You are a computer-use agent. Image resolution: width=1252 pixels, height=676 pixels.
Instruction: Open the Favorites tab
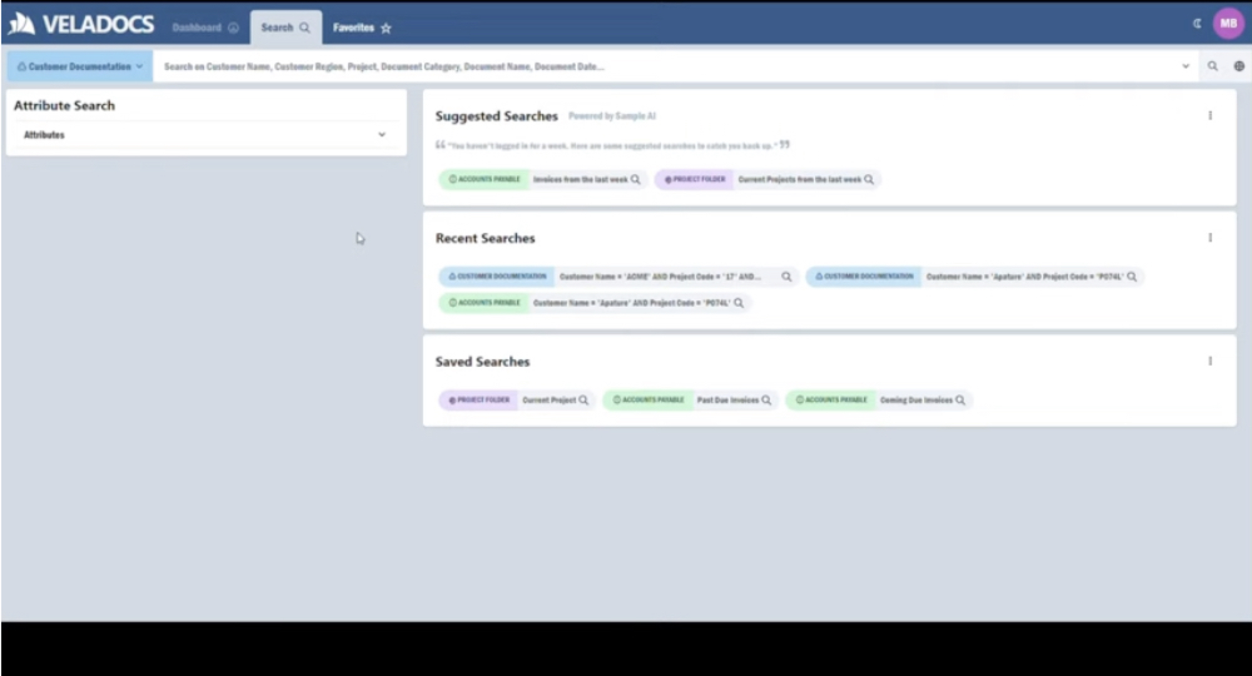pyautogui.click(x=361, y=28)
